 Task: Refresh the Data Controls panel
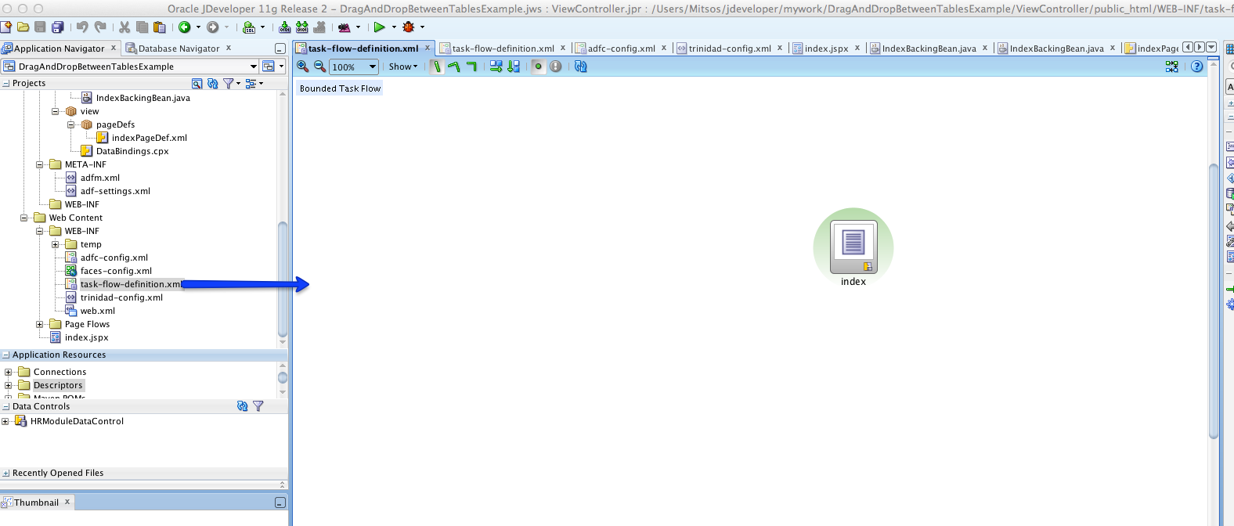[x=243, y=406]
